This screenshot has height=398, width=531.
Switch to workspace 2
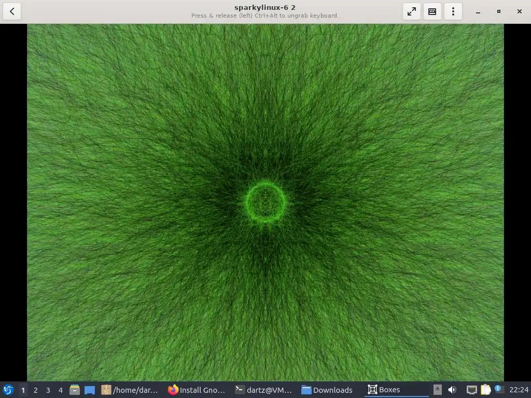(36, 390)
